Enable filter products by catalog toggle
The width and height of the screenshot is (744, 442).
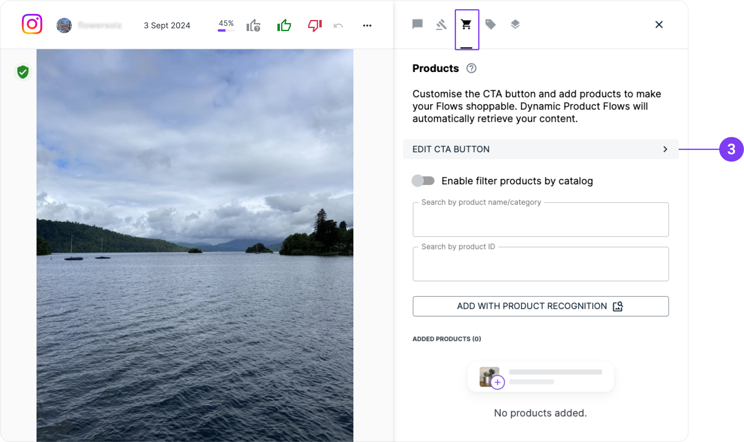click(423, 181)
